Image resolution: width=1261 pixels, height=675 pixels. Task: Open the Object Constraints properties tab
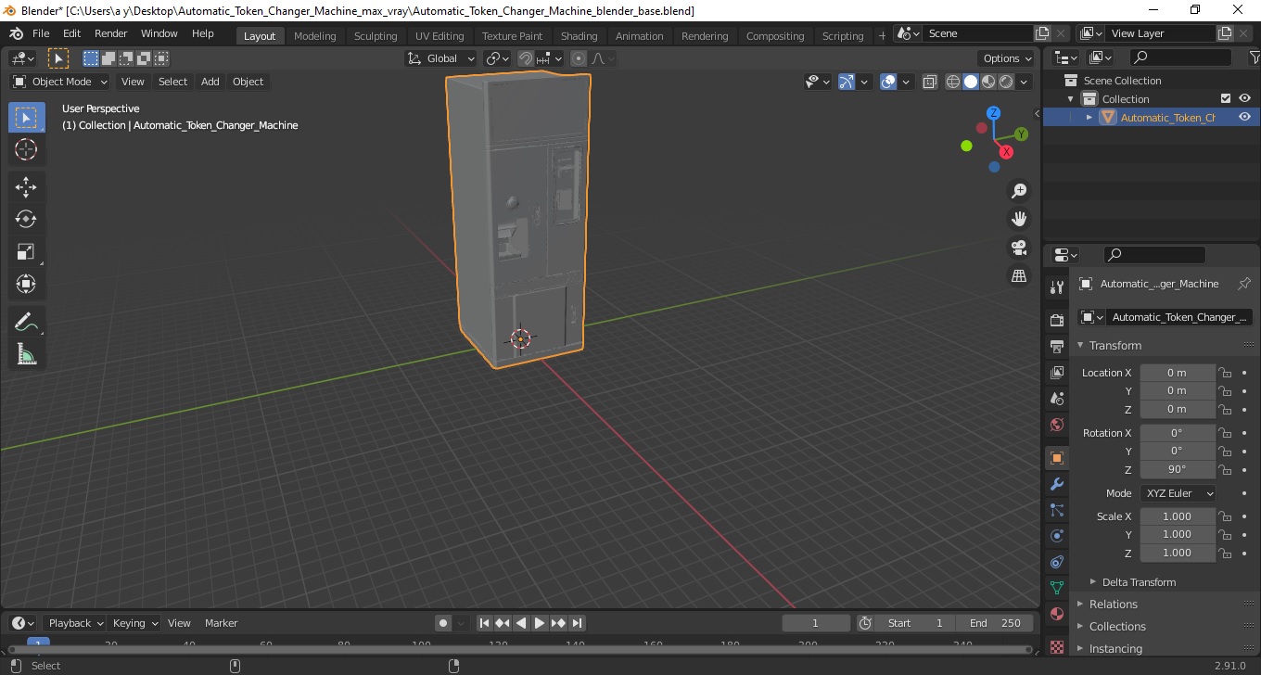point(1056,562)
